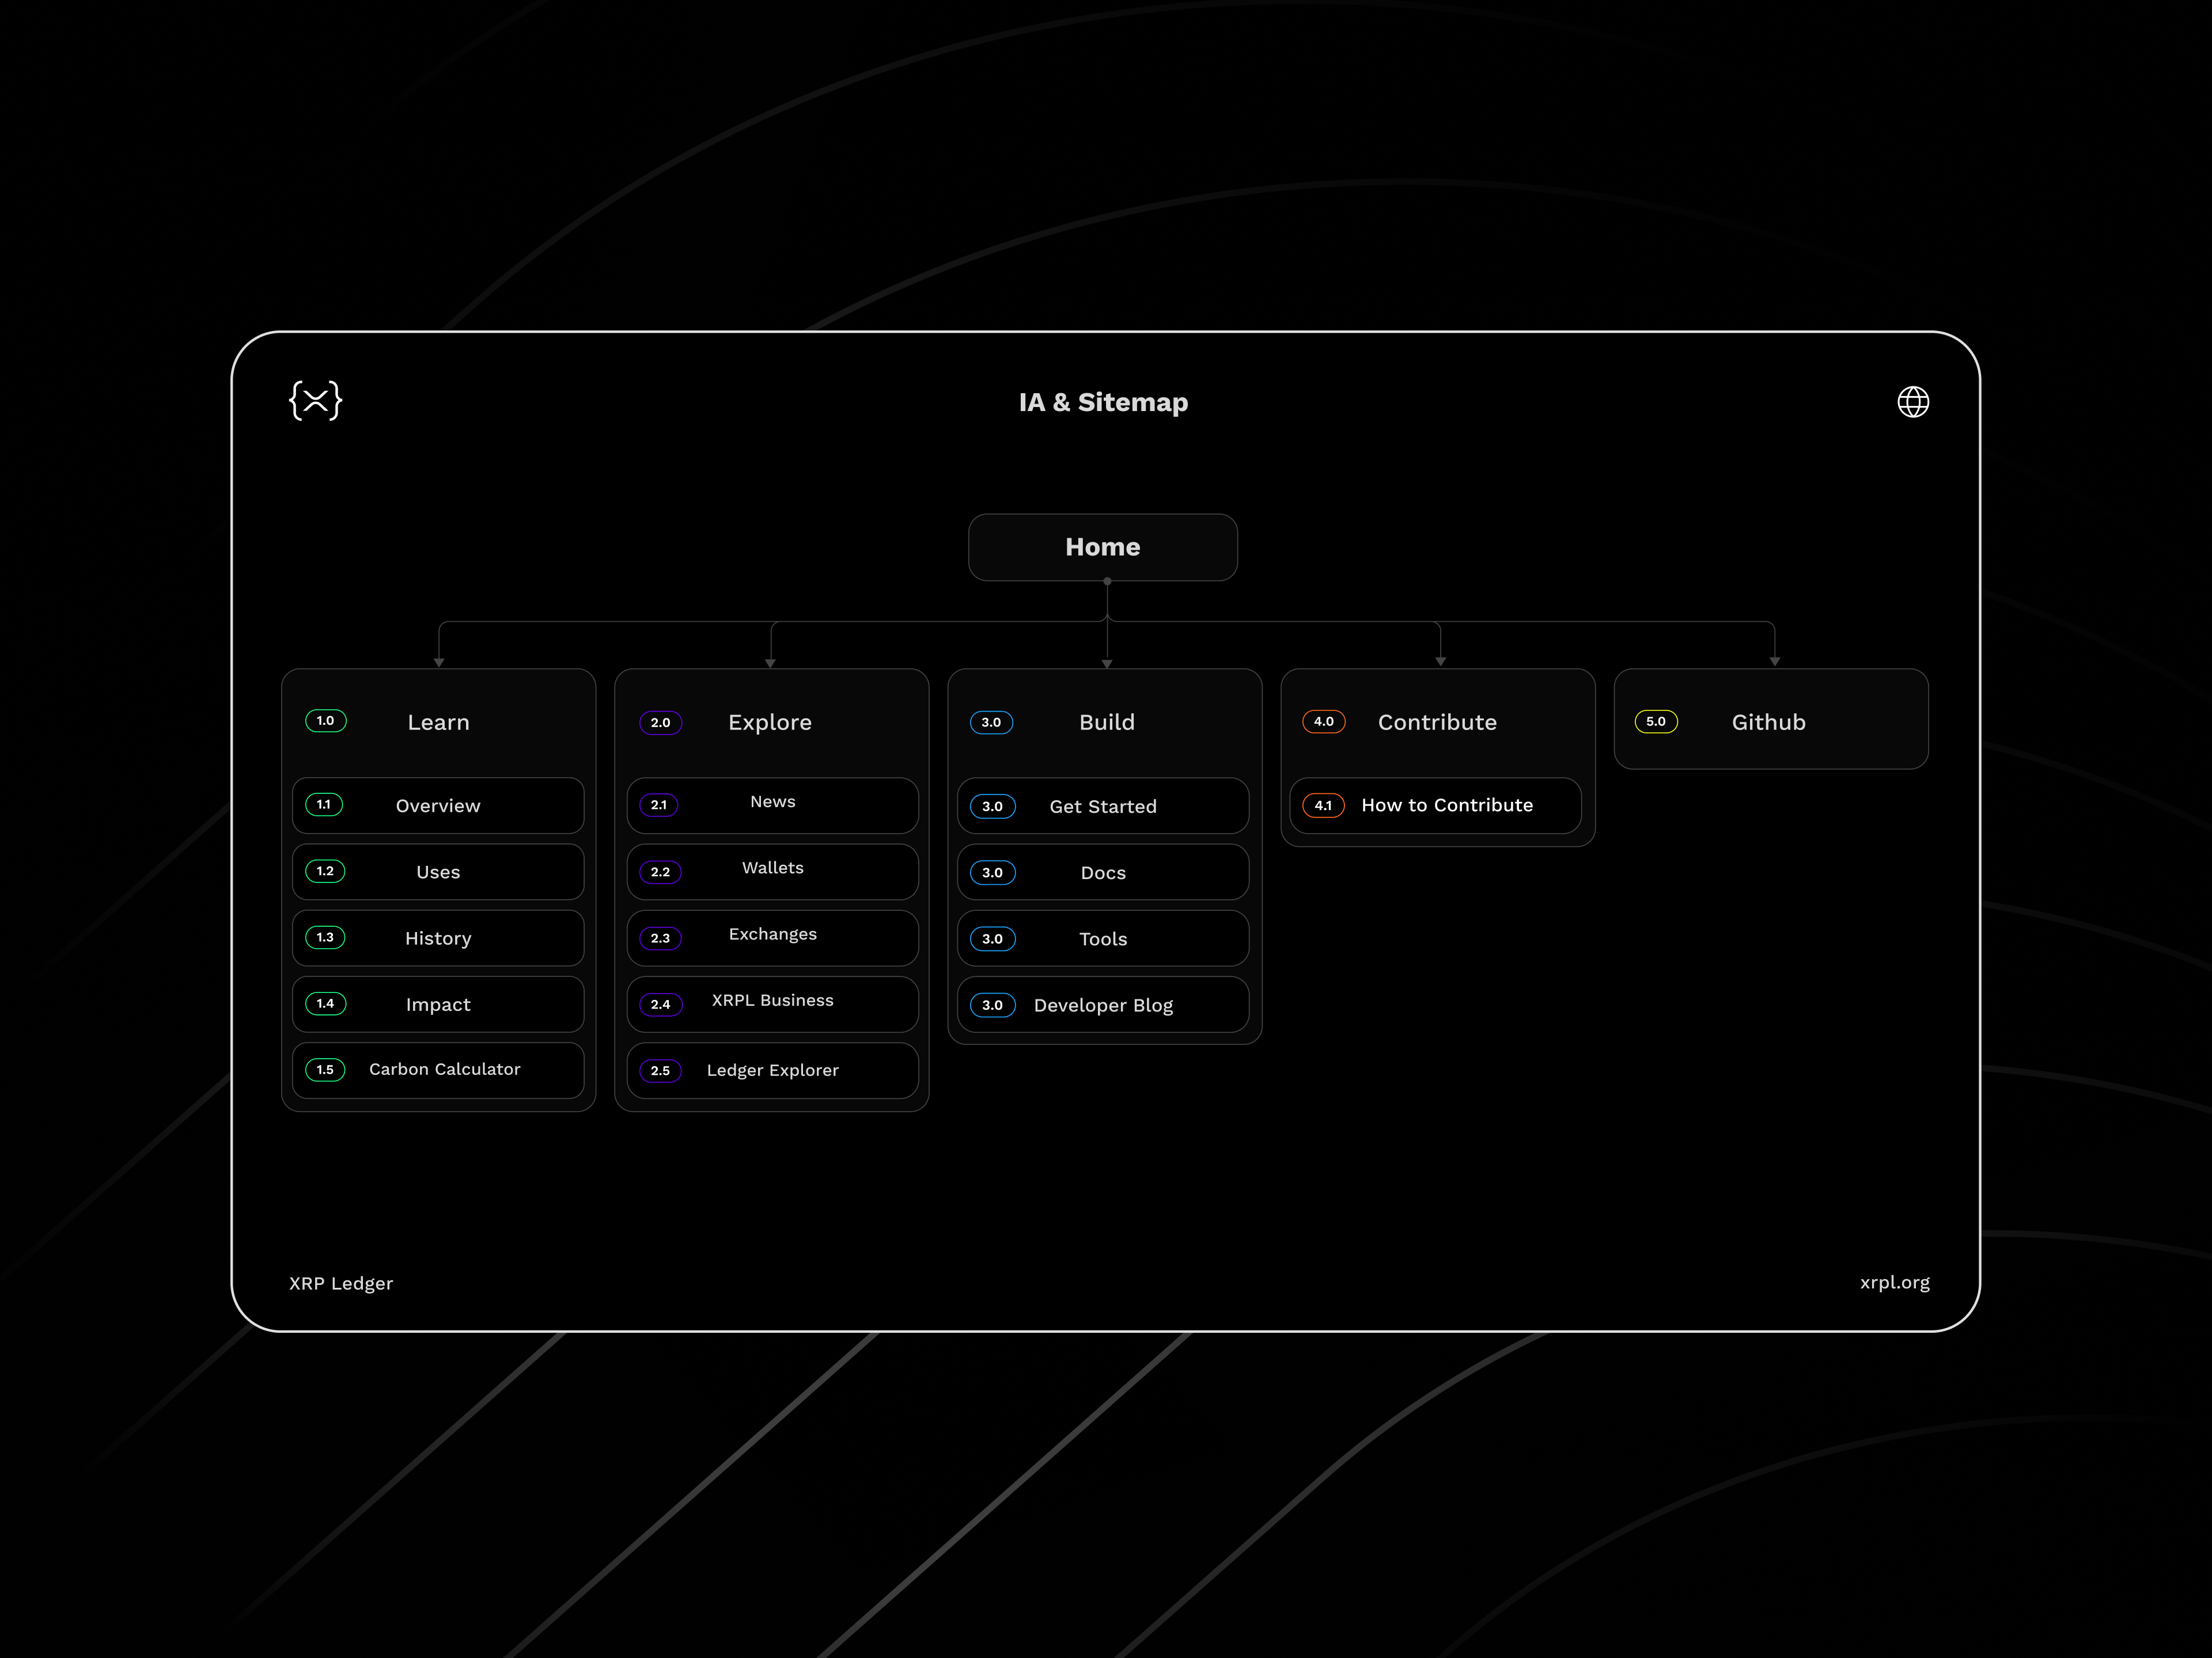Image resolution: width=2212 pixels, height=1658 pixels.
Task: Click the XRP Ledger footer text
Action: tap(341, 1283)
